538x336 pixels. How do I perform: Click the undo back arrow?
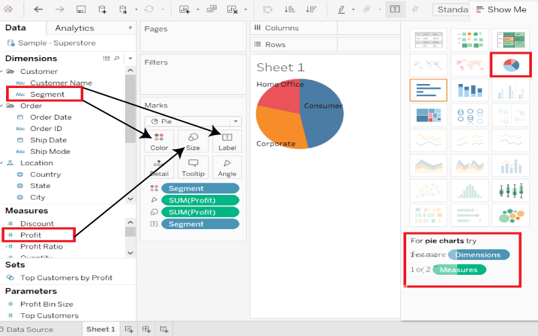(x=38, y=9)
